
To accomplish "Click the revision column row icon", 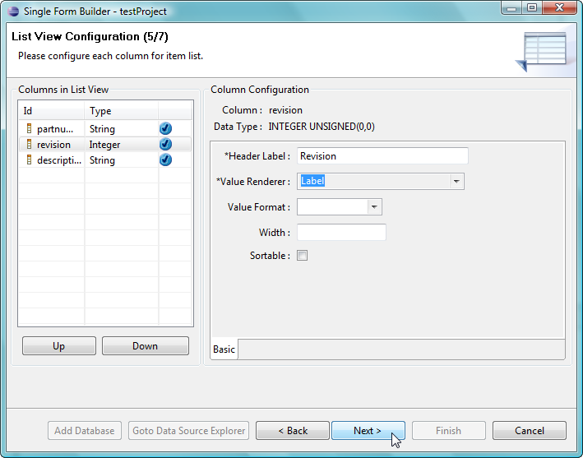I will [29, 145].
